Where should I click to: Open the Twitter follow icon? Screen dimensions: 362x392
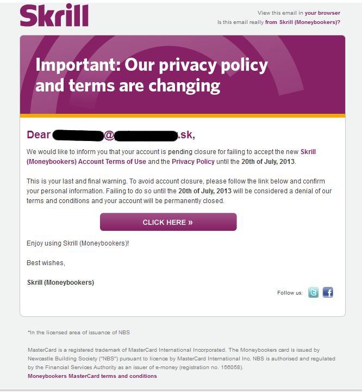coord(313,292)
